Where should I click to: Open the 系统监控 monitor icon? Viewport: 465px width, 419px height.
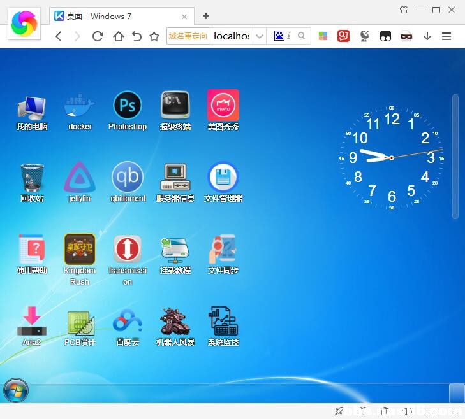(223, 326)
